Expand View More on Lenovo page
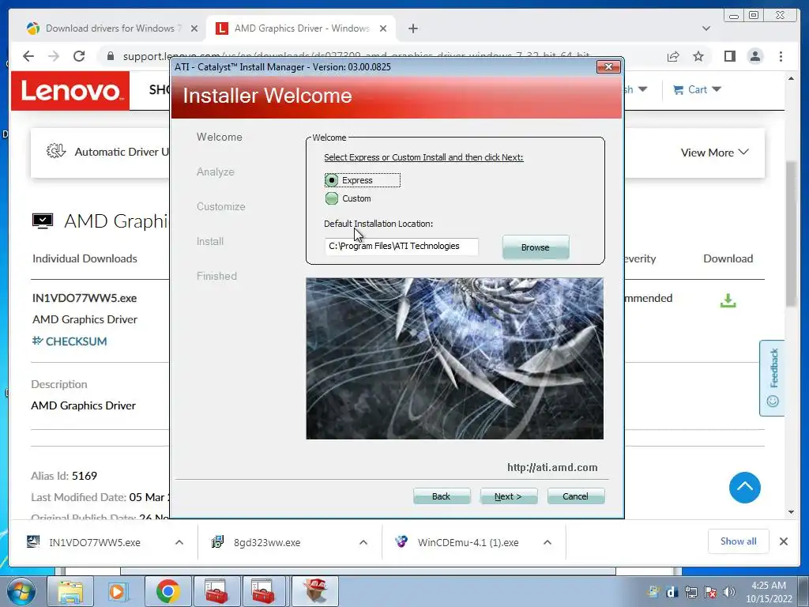809x607 pixels. [x=714, y=153]
